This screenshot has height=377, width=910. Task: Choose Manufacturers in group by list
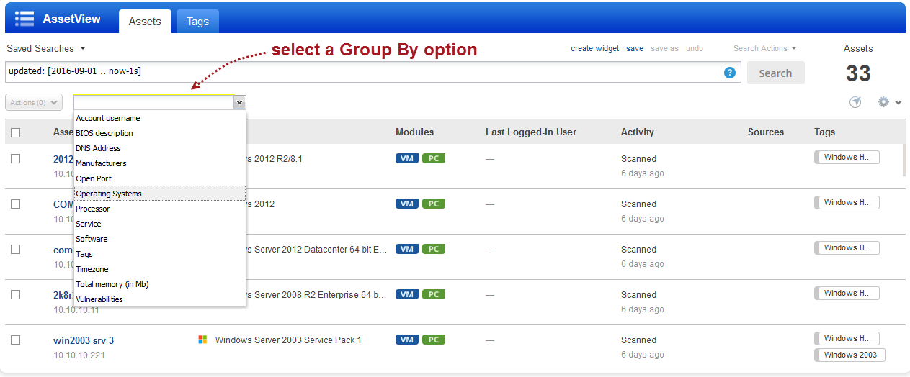click(x=160, y=163)
